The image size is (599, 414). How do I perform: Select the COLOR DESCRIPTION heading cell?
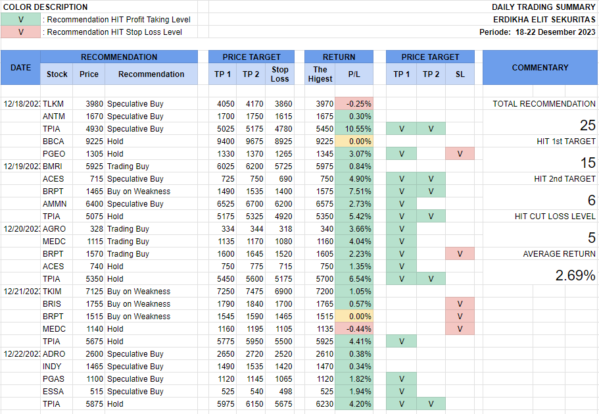(45, 7)
